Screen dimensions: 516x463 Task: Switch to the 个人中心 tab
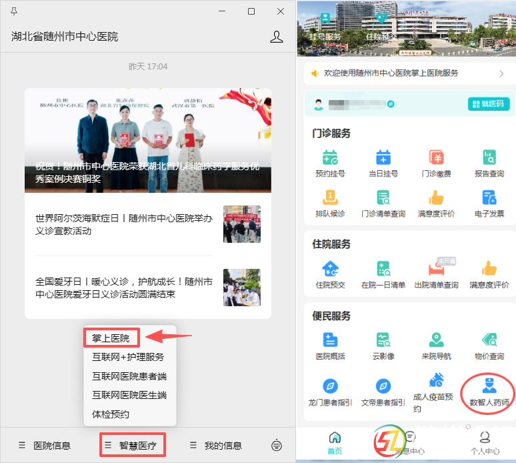tap(485, 442)
